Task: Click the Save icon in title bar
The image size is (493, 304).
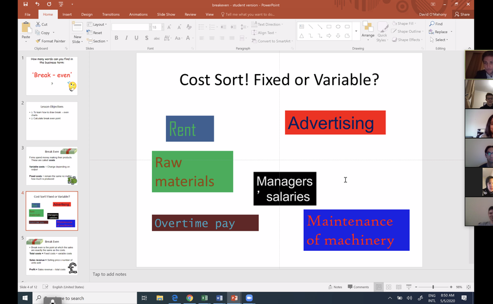Action: coord(25,4)
